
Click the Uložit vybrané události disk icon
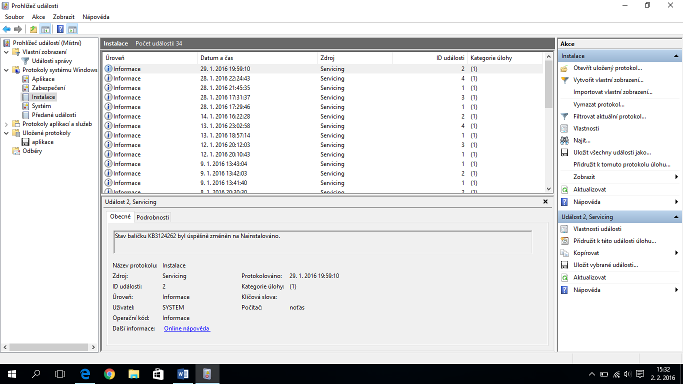click(564, 265)
